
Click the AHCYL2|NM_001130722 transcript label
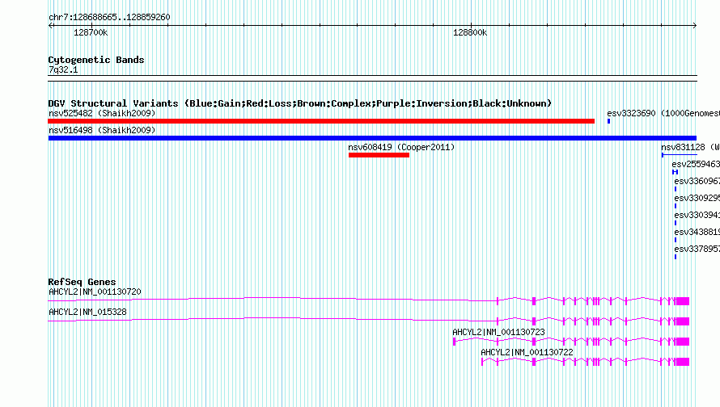[527, 352]
